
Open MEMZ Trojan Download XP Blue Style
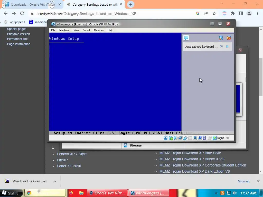pos(190,153)
